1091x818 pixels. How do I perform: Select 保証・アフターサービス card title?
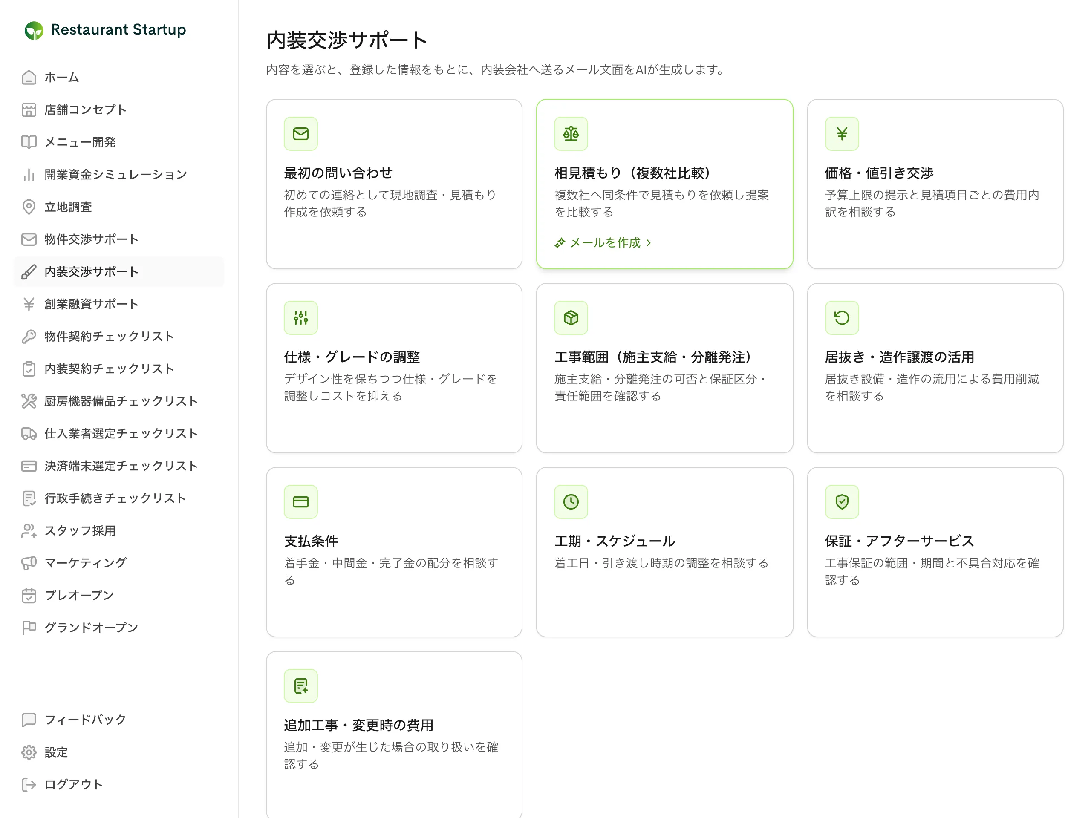[900, 541]
